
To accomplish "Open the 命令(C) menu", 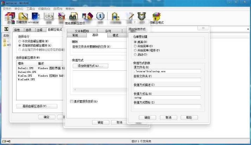I will [x=19, y=9].
